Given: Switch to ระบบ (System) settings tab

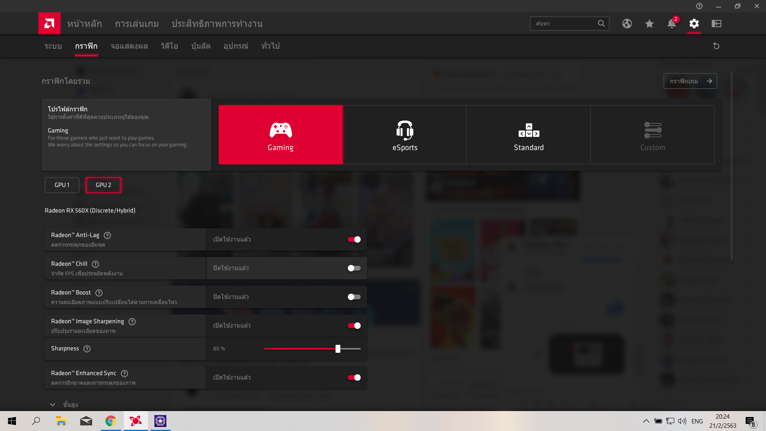Looking at the screenshot, I should pos(53,46).
